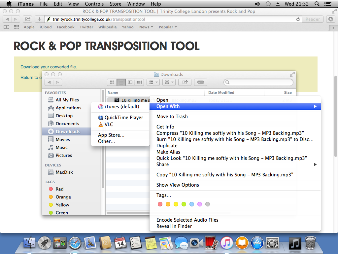338x254 pixels.
Task: Switch Finder to column view
Action: point(130,82)
